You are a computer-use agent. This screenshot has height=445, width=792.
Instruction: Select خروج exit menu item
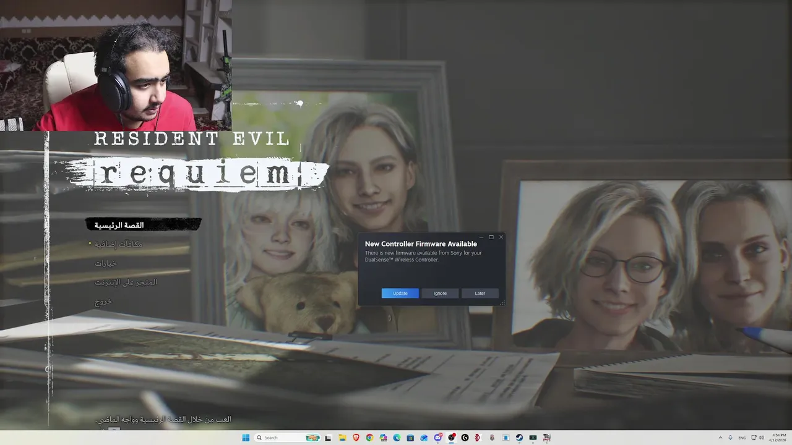pos(103,302)
